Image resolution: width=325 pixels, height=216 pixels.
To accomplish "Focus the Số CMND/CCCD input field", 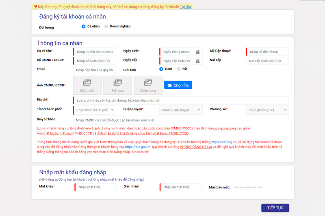I will [x=95, y=61].
